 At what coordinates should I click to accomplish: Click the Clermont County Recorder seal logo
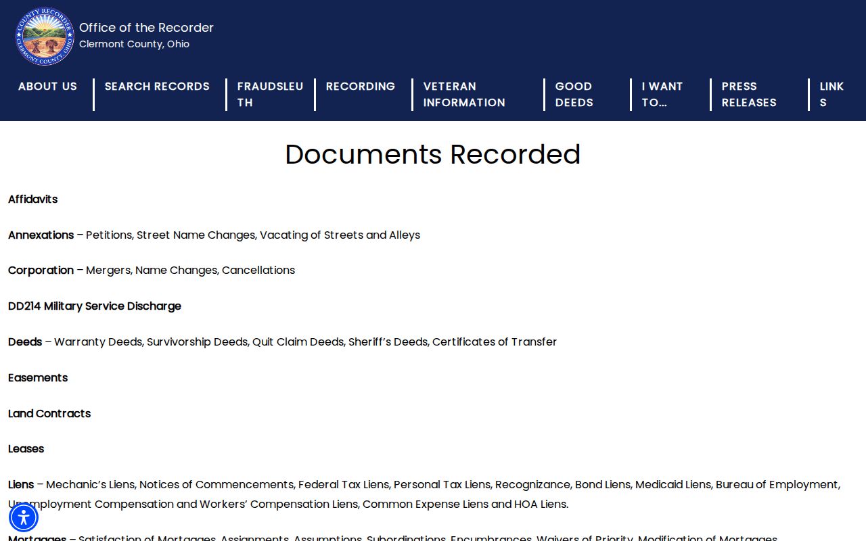pyautogui.click(x=45, y=37)
